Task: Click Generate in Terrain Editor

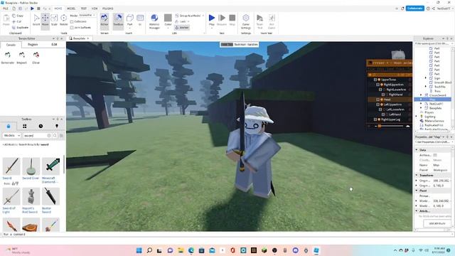Action: [8, 58]
